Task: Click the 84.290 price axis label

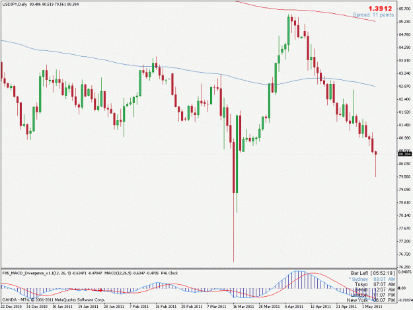Action: pyautogui.click(x=405, y=48)
